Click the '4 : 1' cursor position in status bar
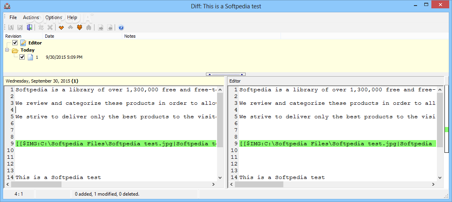This screenshot has height=202, width=452. point(19,194)
